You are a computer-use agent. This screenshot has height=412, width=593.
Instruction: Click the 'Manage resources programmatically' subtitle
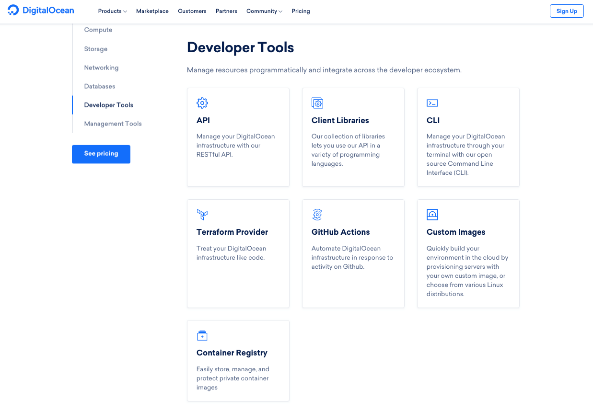(324, 70)
